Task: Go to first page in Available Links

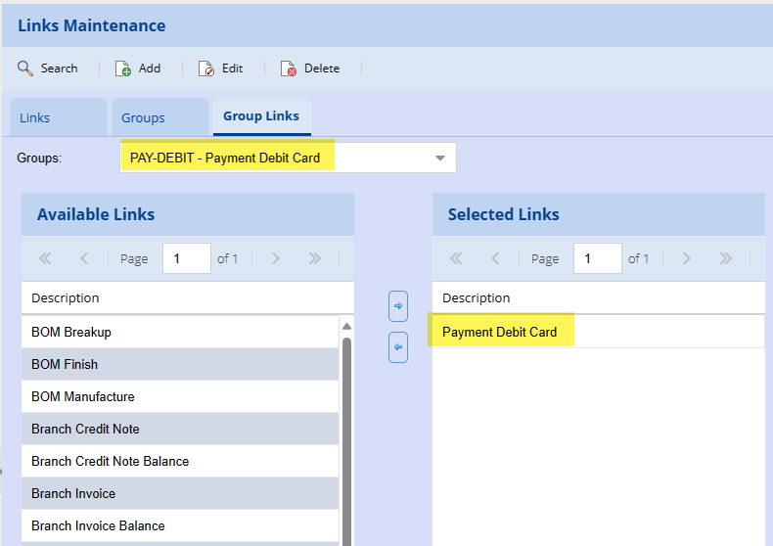Action: point(45,258)
